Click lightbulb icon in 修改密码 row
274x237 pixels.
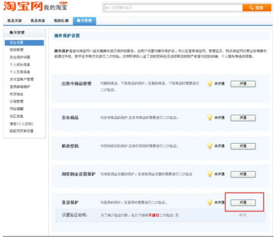210,146
